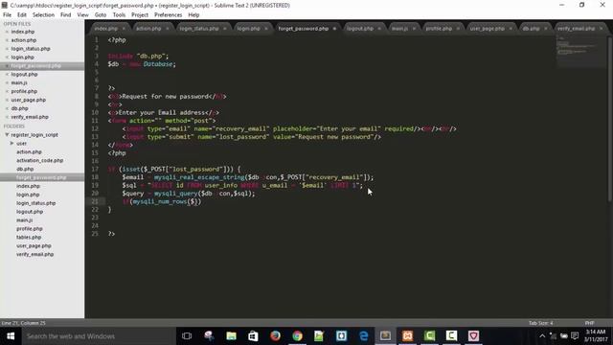Close the login_status.php tab
Image resolution: width=613 pixels, height=345 pixels.
[225, 29]
